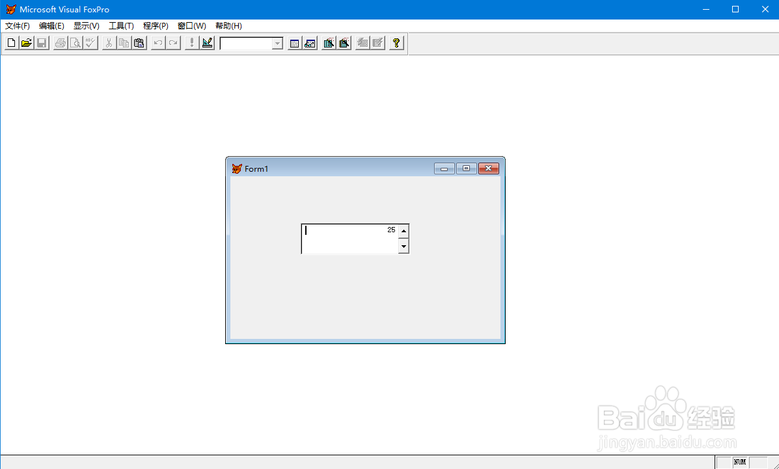Close the Microsoft Visual FoxPro window
The height and width of the screenshot is (469, 779).
[x=765, y=10]
